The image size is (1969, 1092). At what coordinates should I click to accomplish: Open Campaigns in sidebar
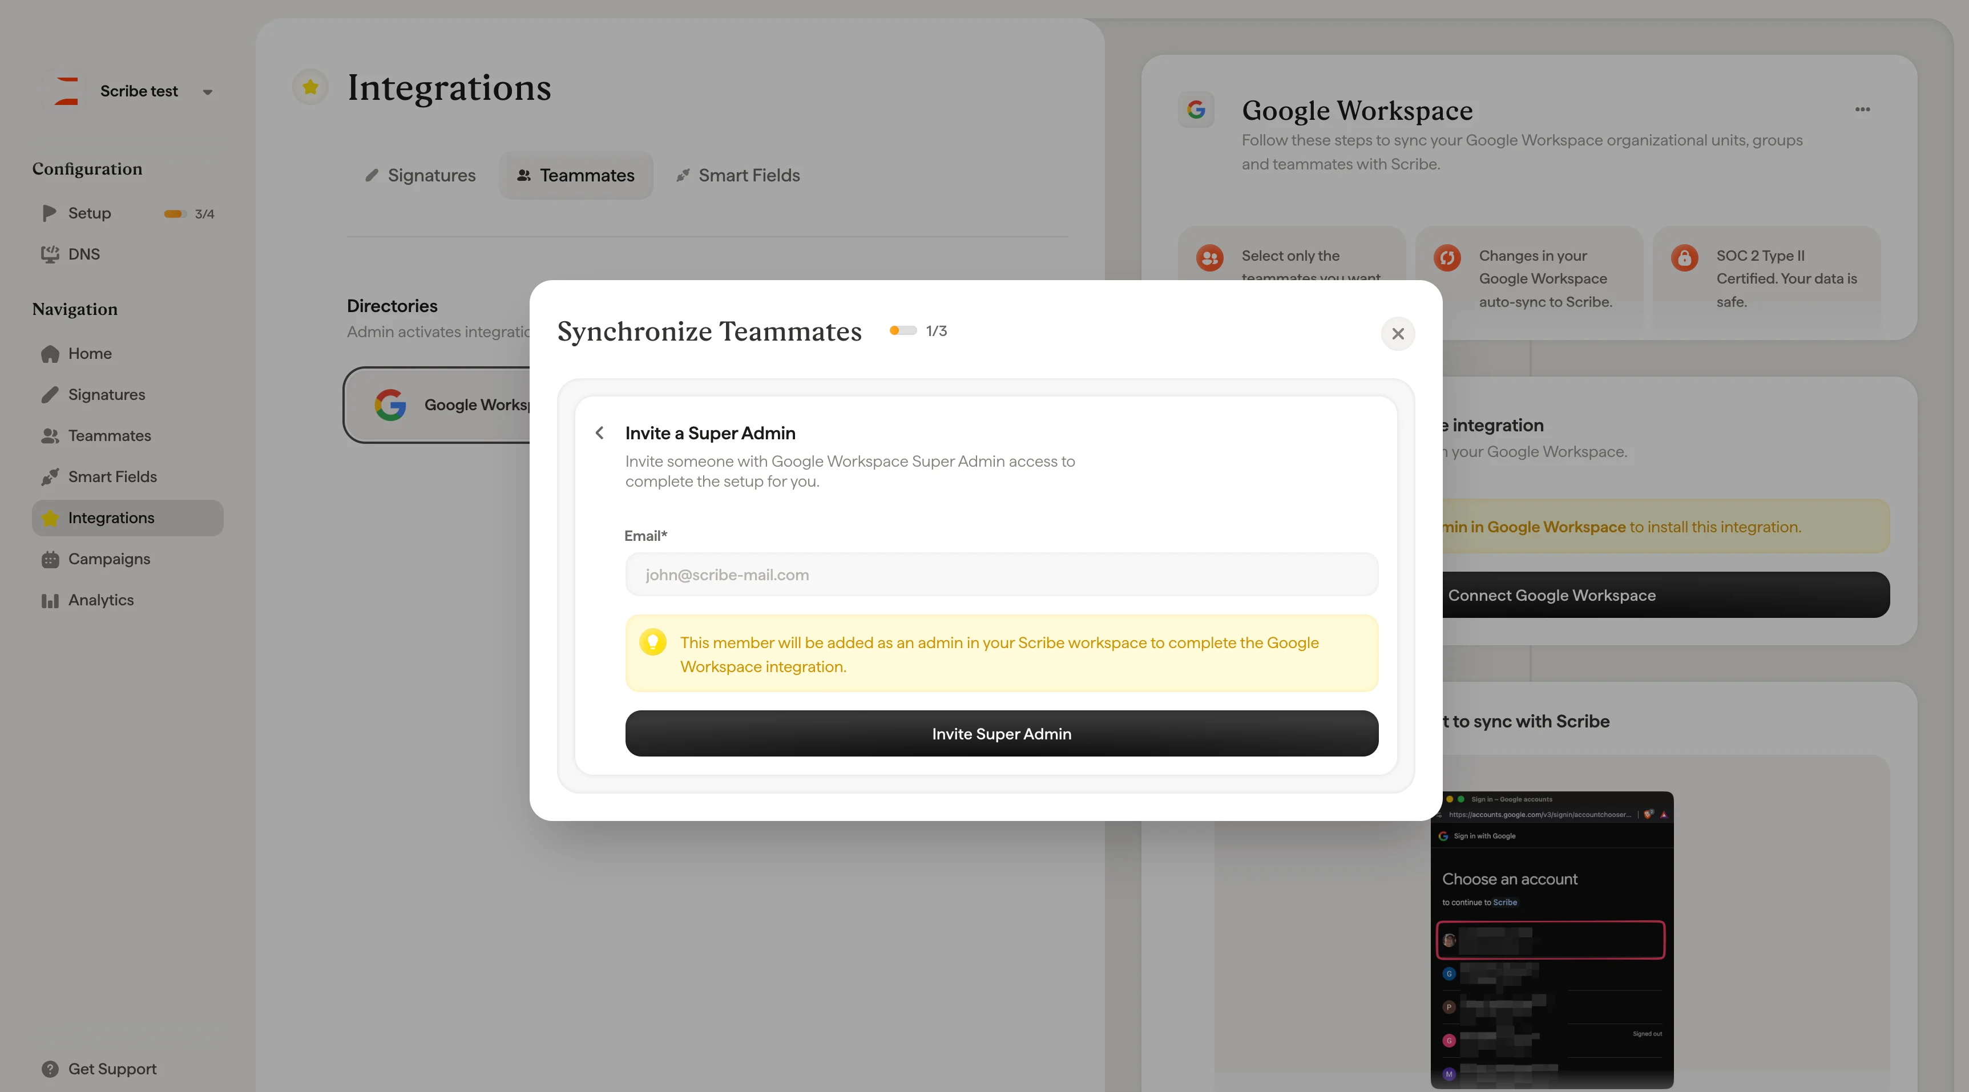coord(128,559)
